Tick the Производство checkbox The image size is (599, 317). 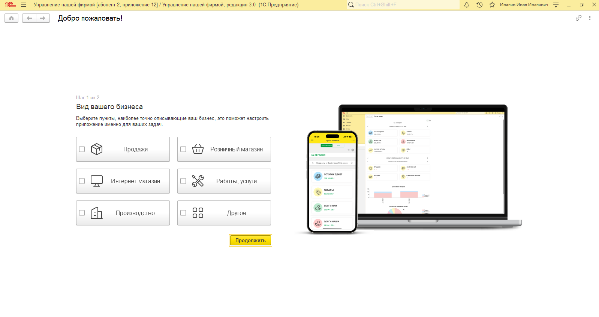(82, 213)
